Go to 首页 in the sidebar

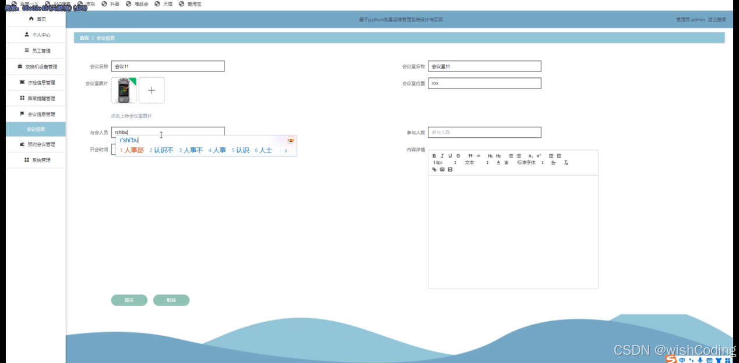(37, 19)
